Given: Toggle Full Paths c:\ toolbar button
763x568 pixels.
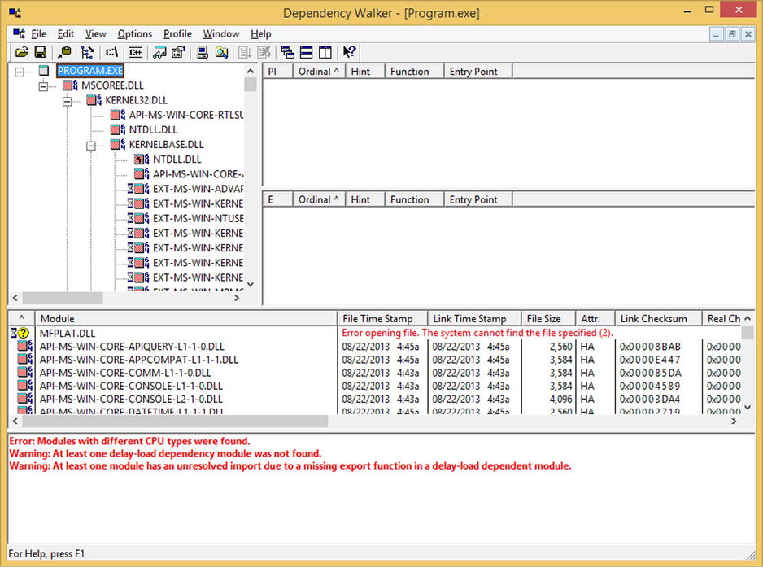Looking at the screenshot, I should click(111, 52).
